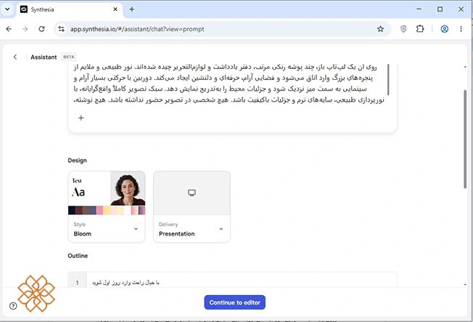Click the outline row number 1

tap(77, 283)
